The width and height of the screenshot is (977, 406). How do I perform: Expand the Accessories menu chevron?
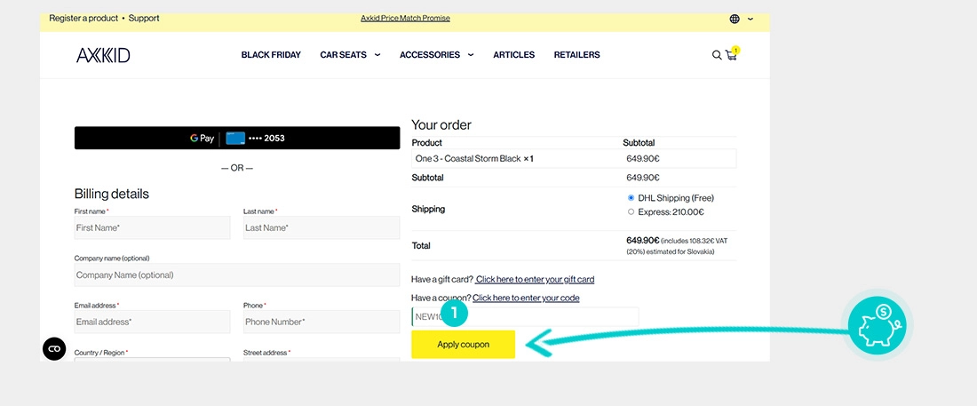tap(471, 55)
